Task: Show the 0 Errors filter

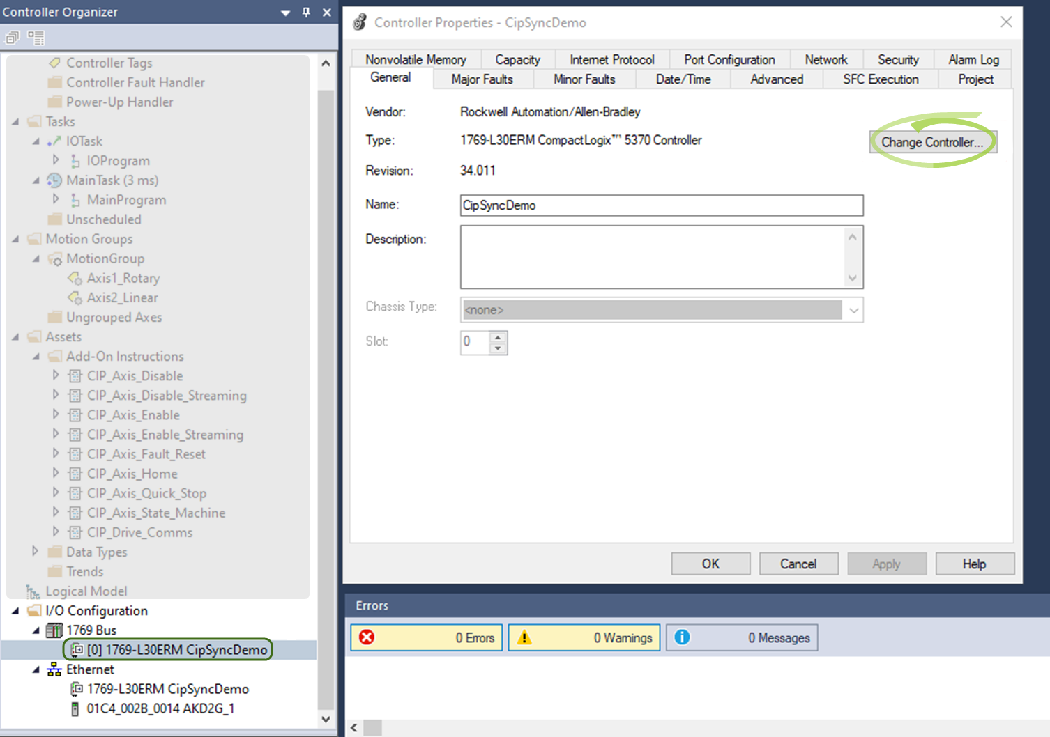Action: [x=426, y=637]
